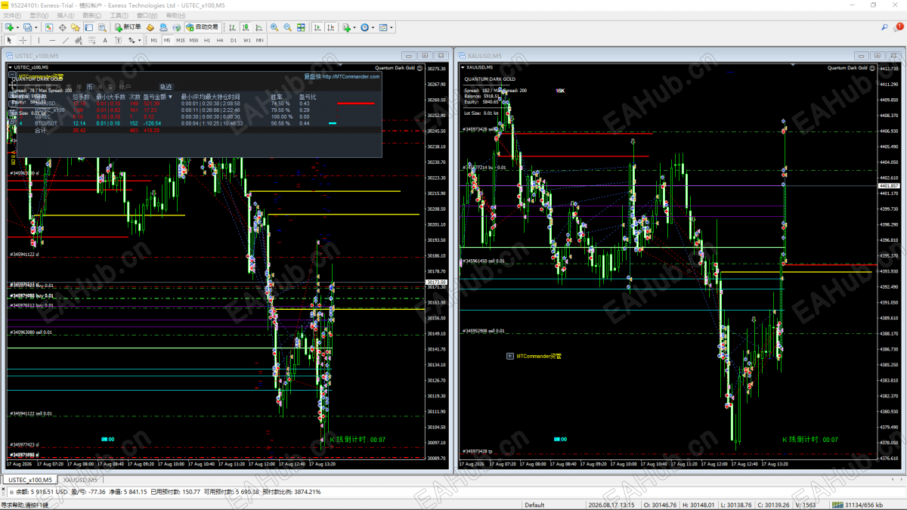Show the Market Watch window

click(x=48, y=27)
